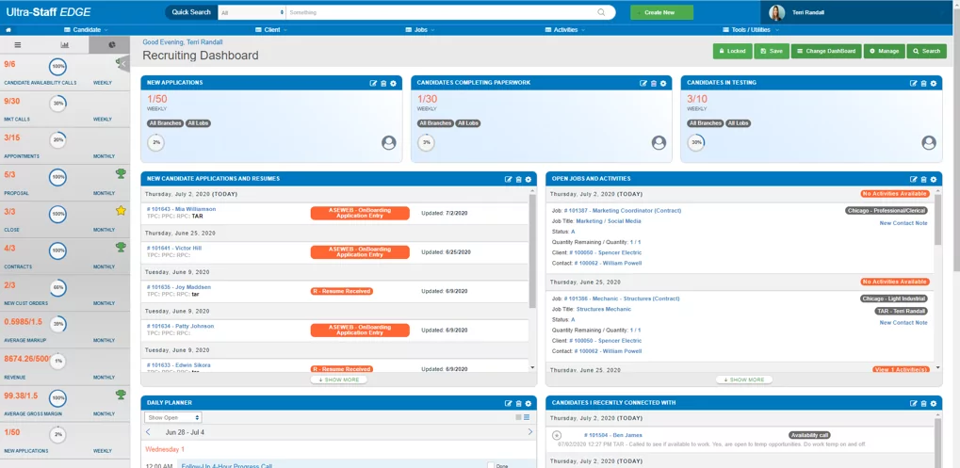The height and width of the screenshot is (468, 960).
Task: Click Terri Randall's profile avatar
Action: [777, 13]
